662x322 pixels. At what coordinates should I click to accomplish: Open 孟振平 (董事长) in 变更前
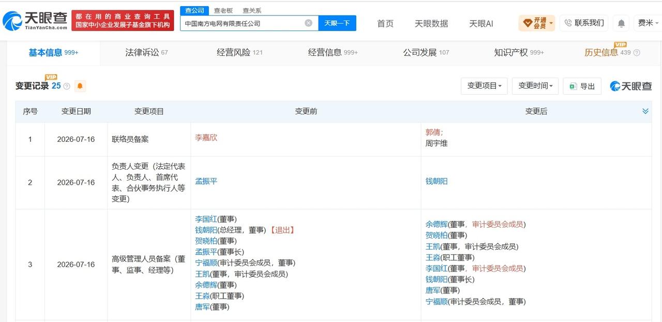206,252
